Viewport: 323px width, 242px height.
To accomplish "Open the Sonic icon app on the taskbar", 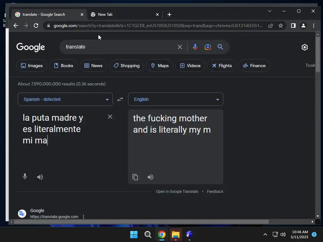I will coord(189,234).
